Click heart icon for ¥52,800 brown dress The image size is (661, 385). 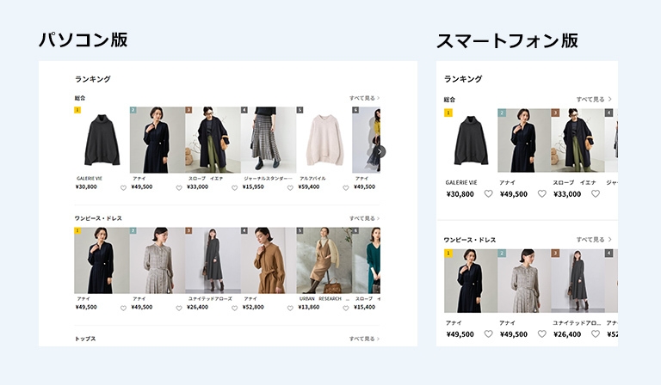pos(290,308)
